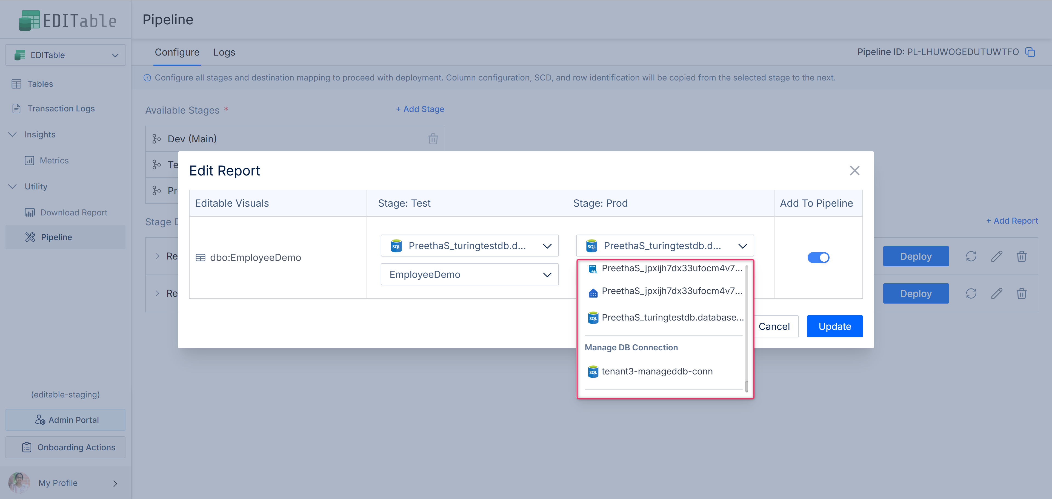
Task: Open Metrics in the sidebar
Action: (54, 160)
